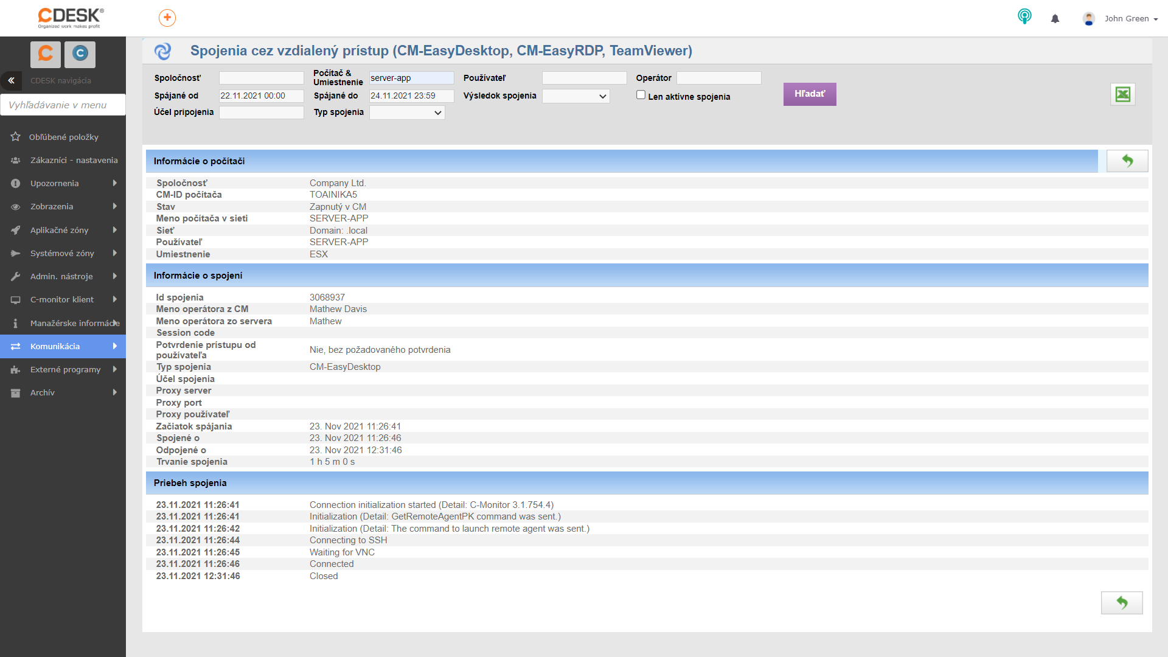
Task: Click the top green back arrow button
Action: [x=1127, y=161]
